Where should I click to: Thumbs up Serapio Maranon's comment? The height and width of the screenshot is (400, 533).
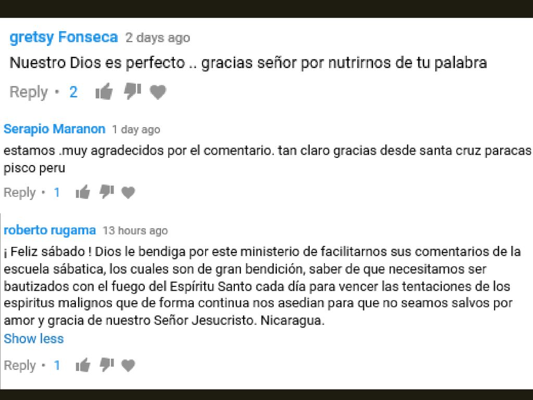[x=83, y=192]
